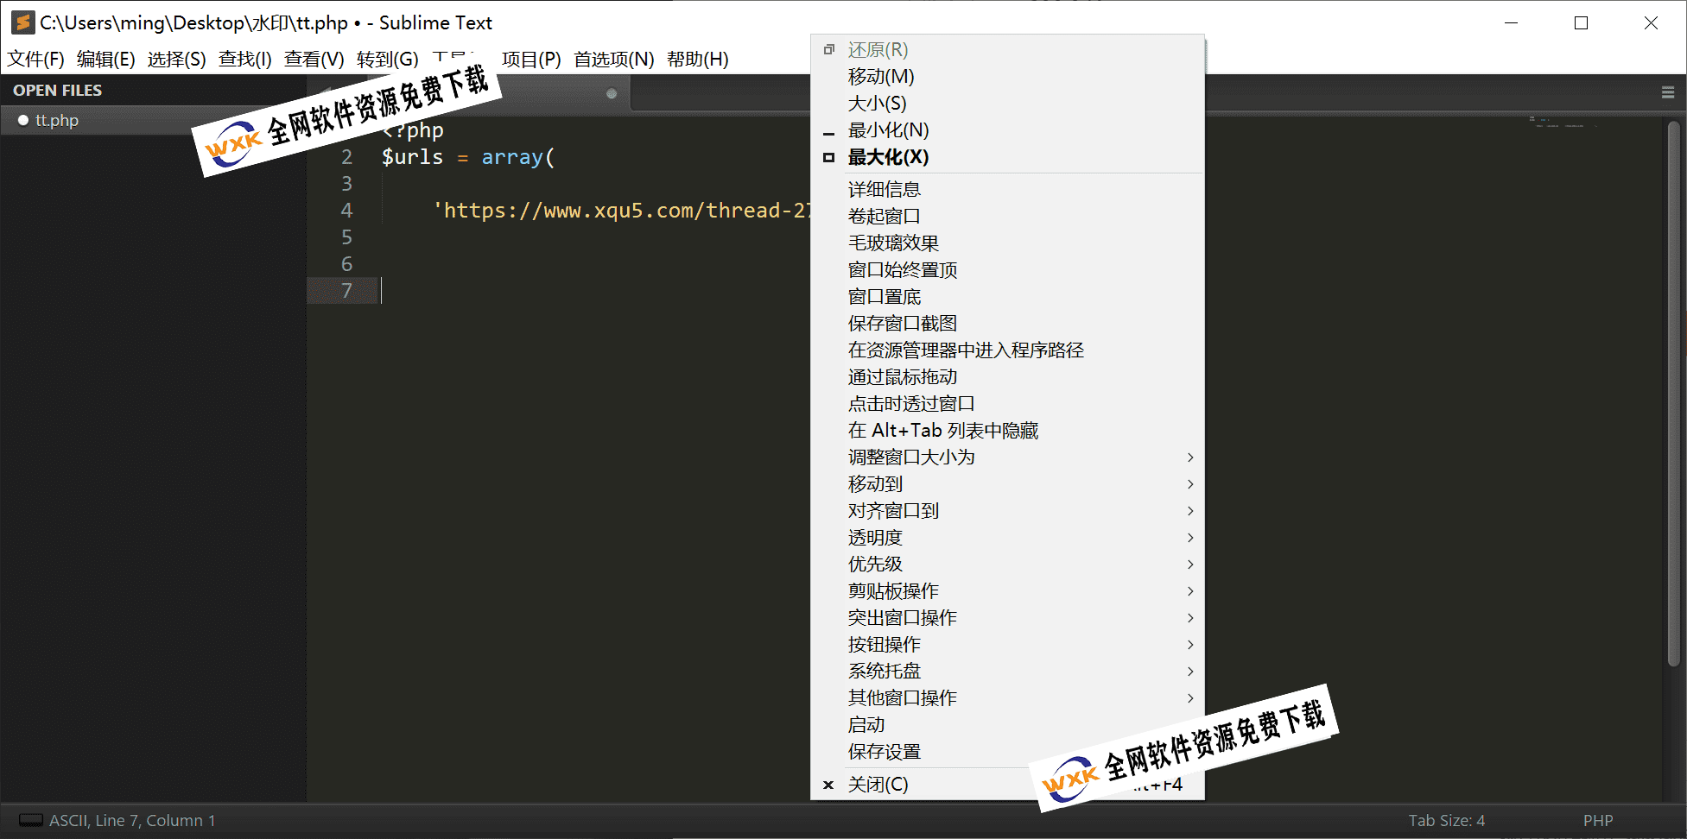Click the Sublime Text app icon in title bar
This screenshot has width=1687, height=839.
click(x=22, y=22)
